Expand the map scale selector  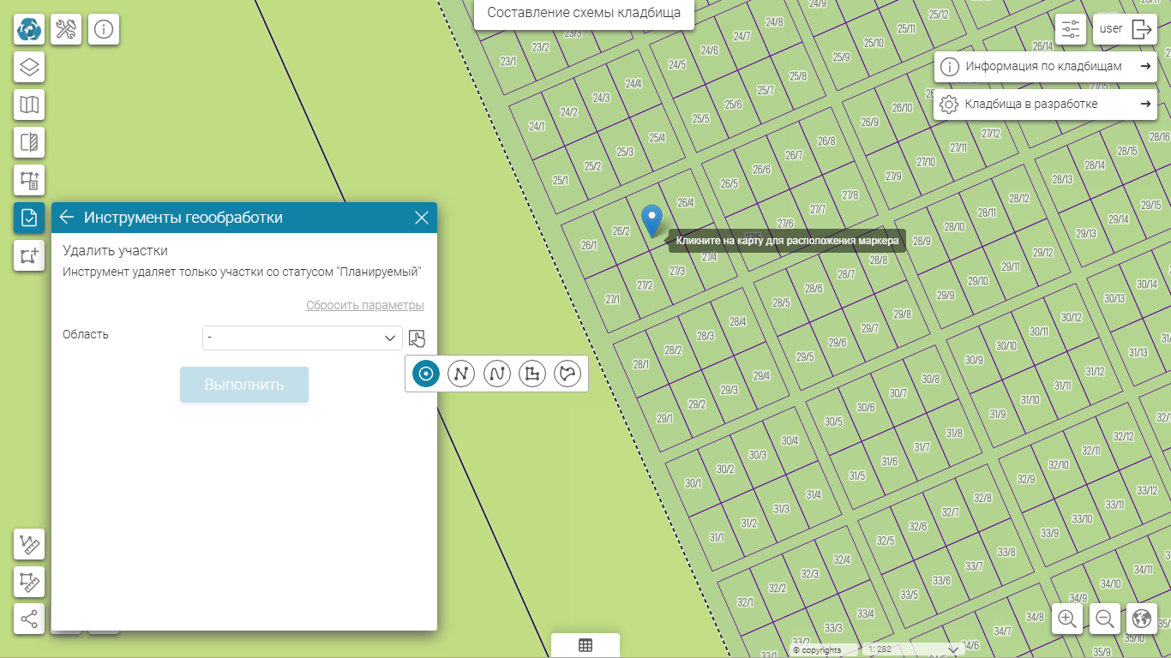950,649
